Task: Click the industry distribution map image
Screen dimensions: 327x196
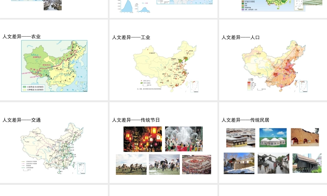Action: point(166,66)
